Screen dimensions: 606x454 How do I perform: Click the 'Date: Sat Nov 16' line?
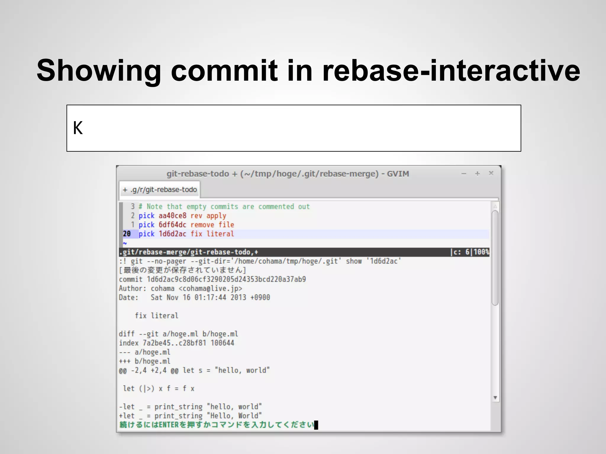[194, 298]
